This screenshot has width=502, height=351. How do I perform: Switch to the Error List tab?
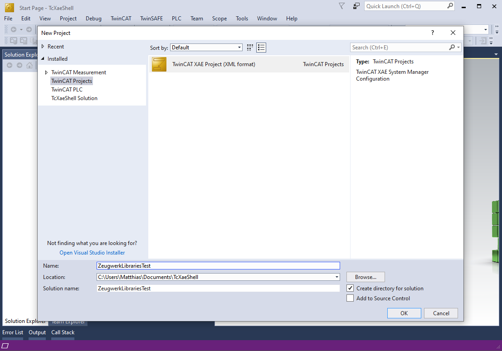[x=13, y=332]
